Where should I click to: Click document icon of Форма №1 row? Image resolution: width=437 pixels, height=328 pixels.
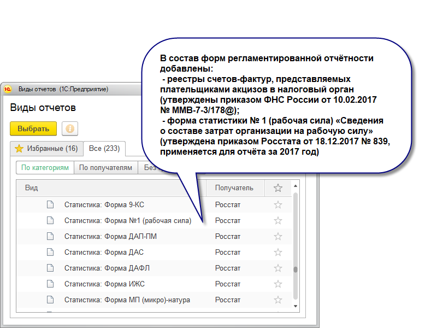(x=50, y=220)
